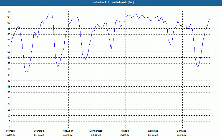Click the y-axis value 40
This screenshot has width=222, height=138.
[9, 81]
